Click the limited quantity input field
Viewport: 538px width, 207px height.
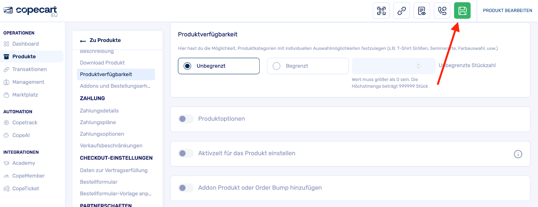coord(383,66)
